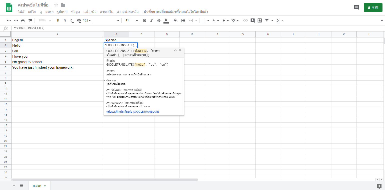Click the horizontal scrollbar

105,180
